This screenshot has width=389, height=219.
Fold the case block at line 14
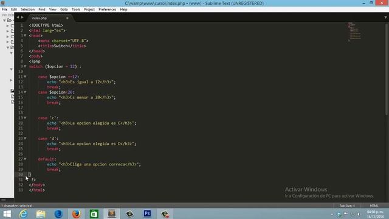point(25,92)
